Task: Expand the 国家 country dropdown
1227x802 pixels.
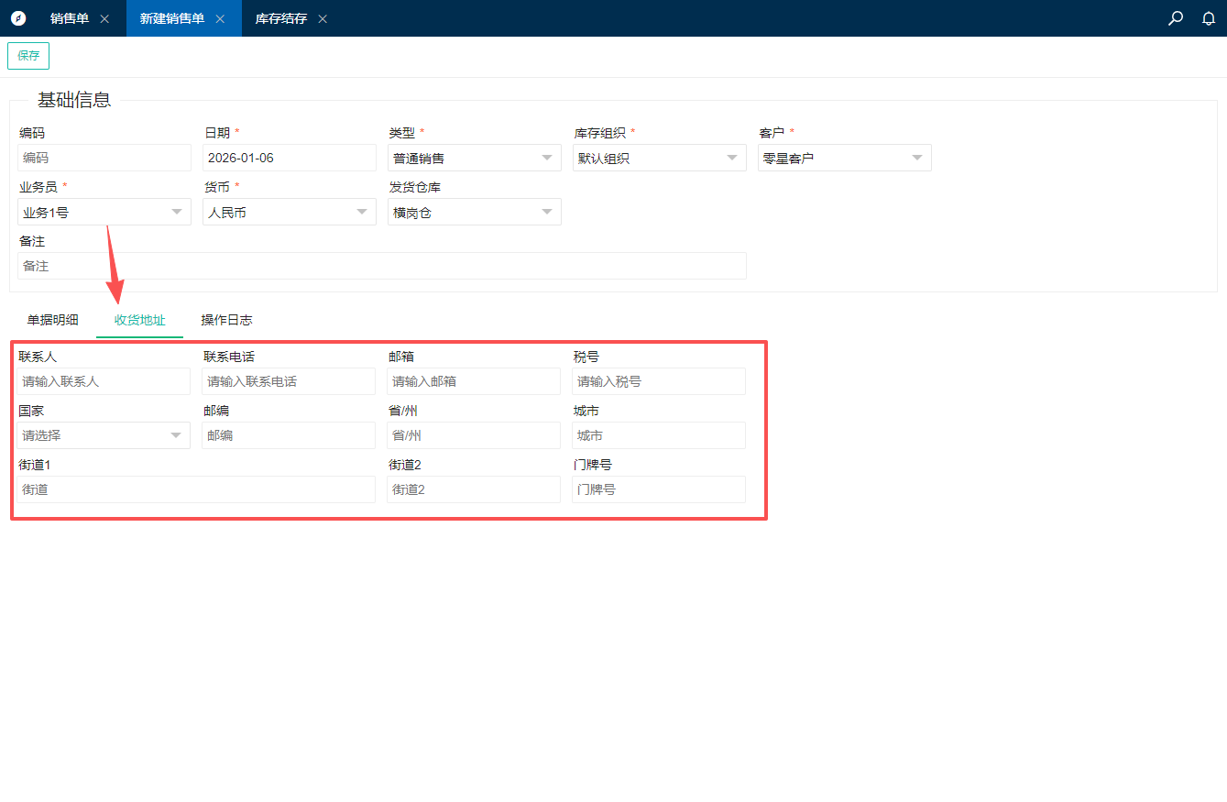Action: [x=104, y=435]
